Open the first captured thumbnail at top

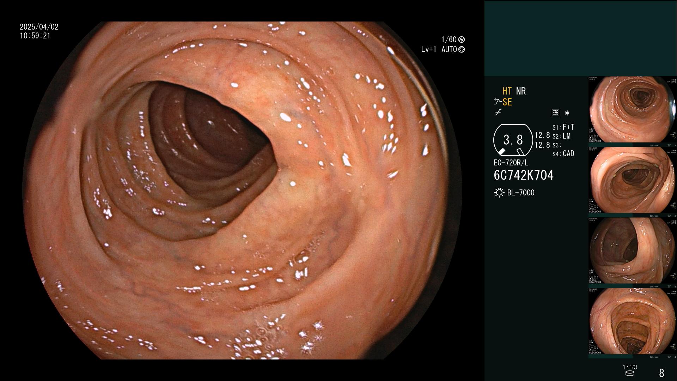point(632,110)
